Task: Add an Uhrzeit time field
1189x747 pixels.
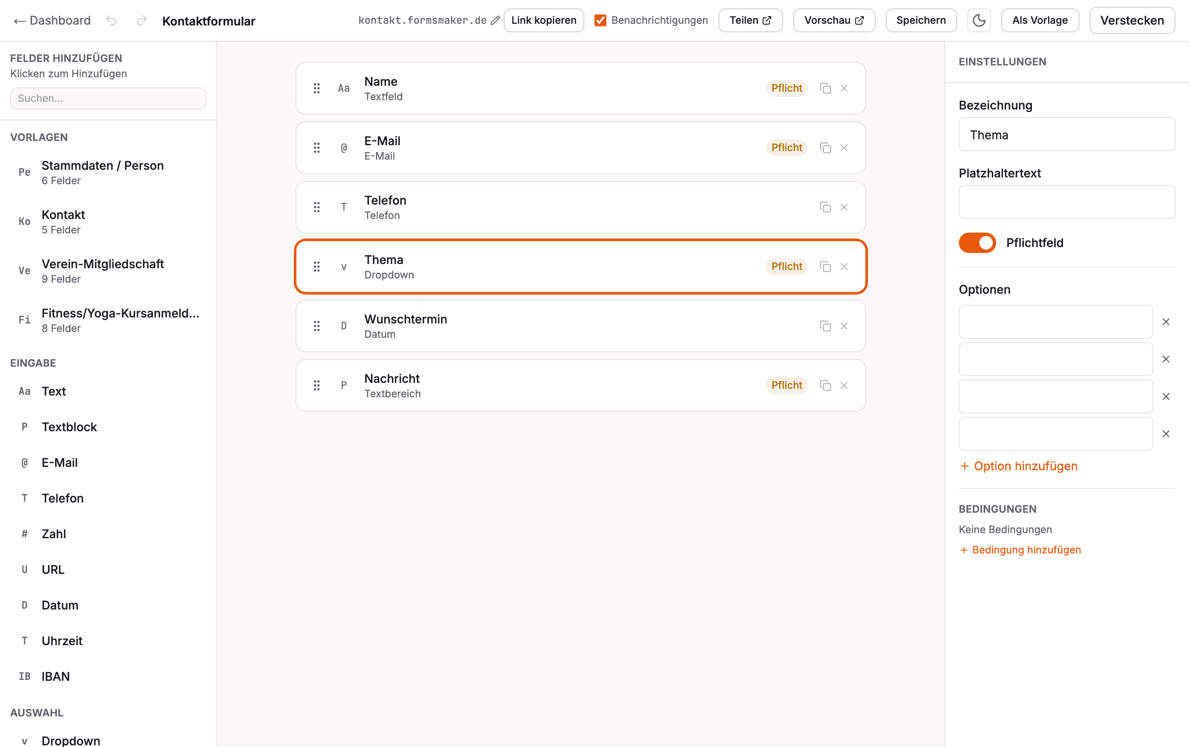Action: [x=108, y=640]
